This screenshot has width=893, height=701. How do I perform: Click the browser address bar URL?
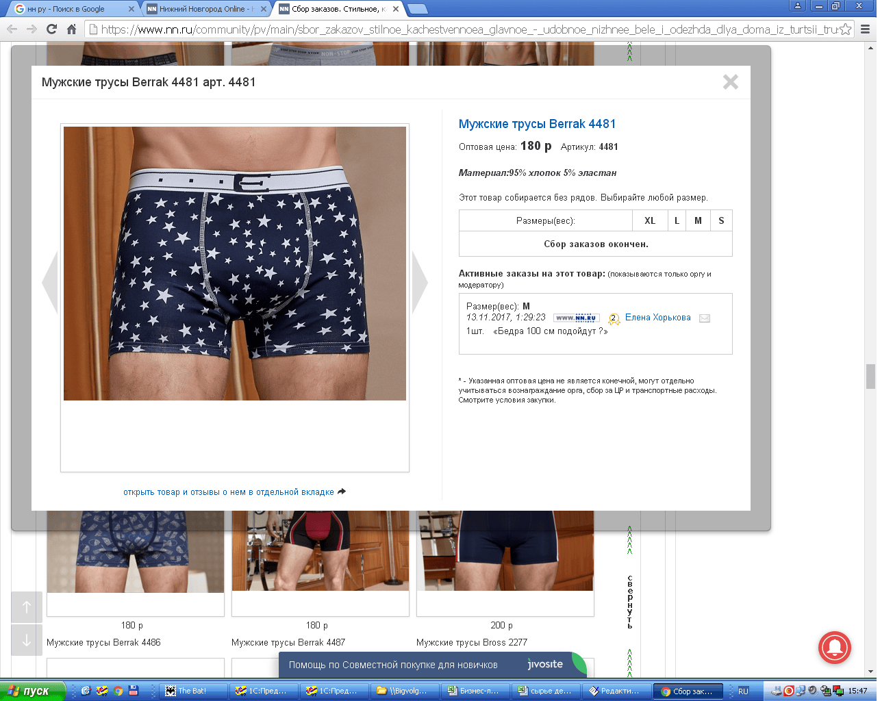[469, 29]
